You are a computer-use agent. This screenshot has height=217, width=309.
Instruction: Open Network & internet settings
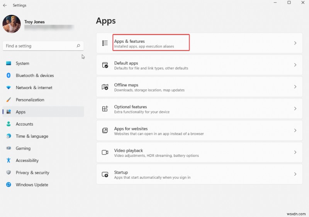(x=43, y=87)
